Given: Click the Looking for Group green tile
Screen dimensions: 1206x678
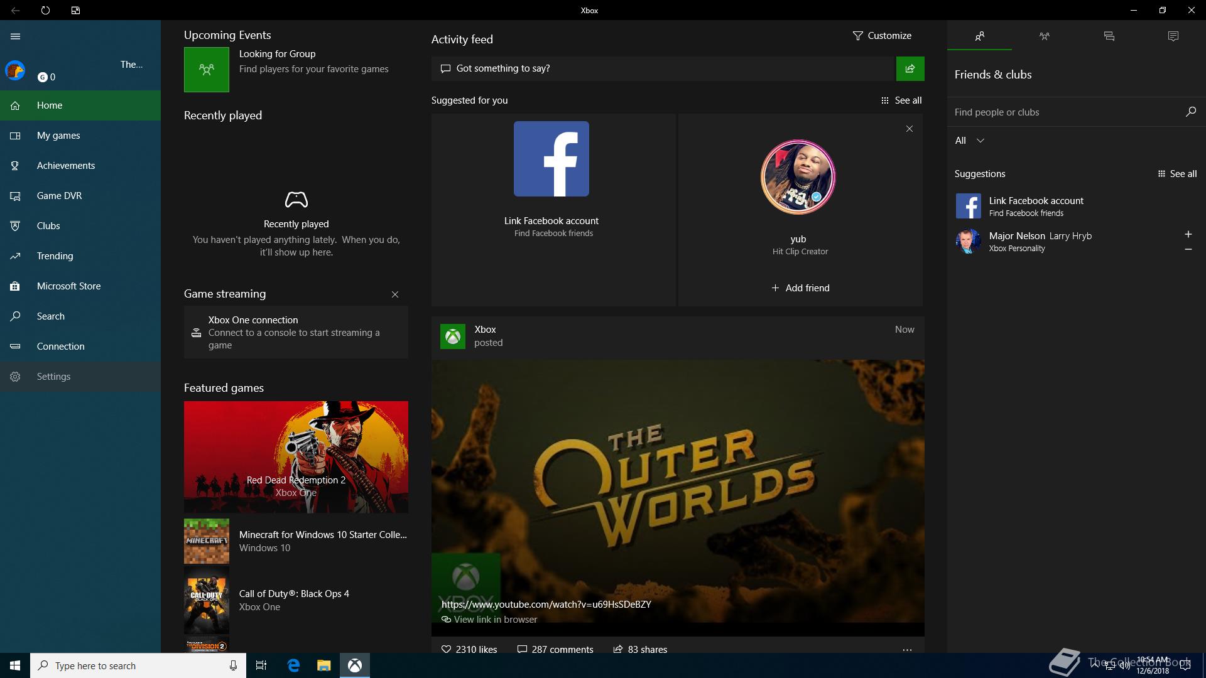Looking at the screenshot, I should (207, 70).
